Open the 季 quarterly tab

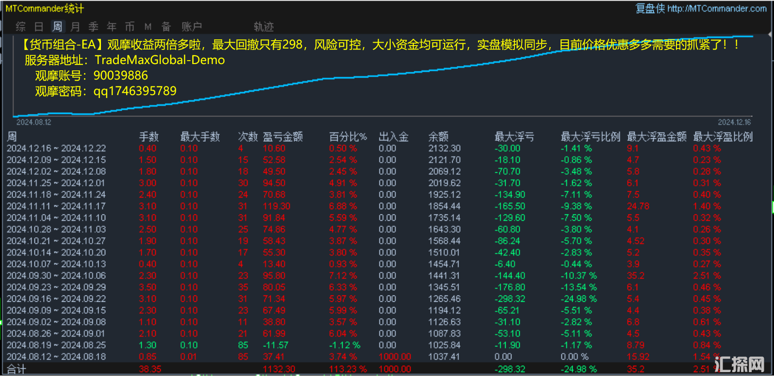pyautogui.click(x=93, y=27)
